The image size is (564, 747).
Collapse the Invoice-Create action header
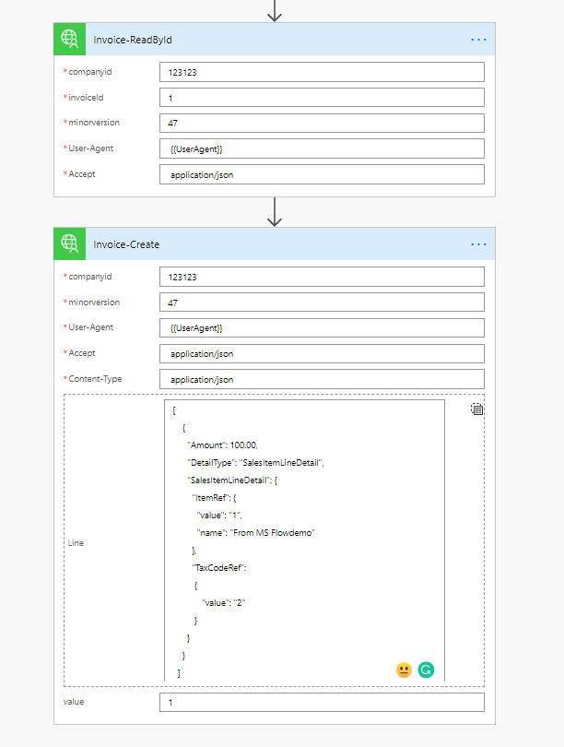point(276,244)
